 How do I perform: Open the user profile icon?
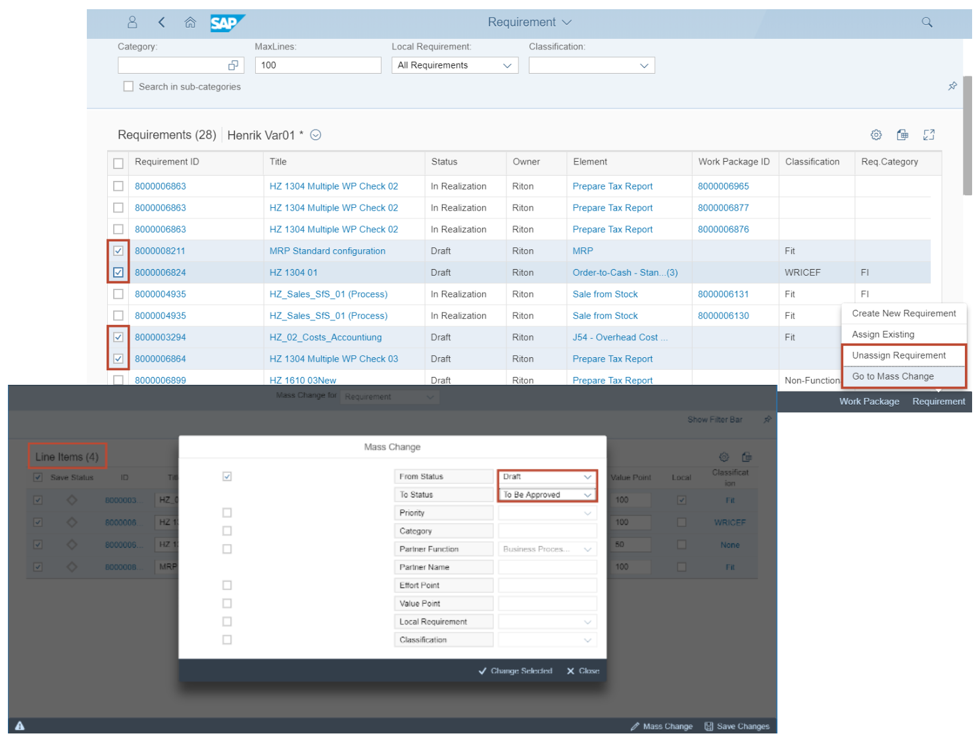coord(132,22)
